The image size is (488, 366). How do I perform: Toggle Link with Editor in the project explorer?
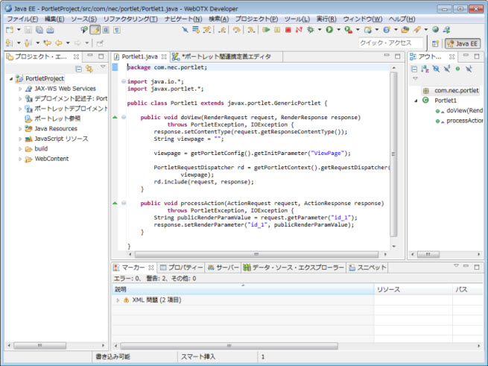(x=89, y=68)
